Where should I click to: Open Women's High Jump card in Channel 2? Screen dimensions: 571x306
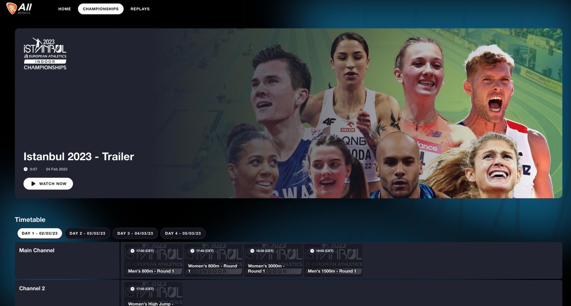pyautogui.click(x=154, y=294)
